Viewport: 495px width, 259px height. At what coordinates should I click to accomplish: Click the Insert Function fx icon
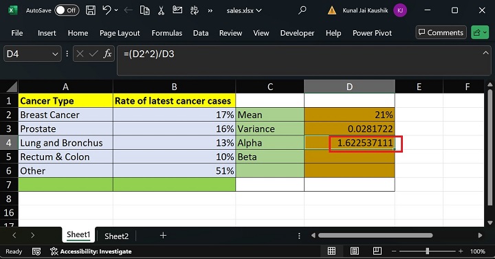[x=107, y=54]
